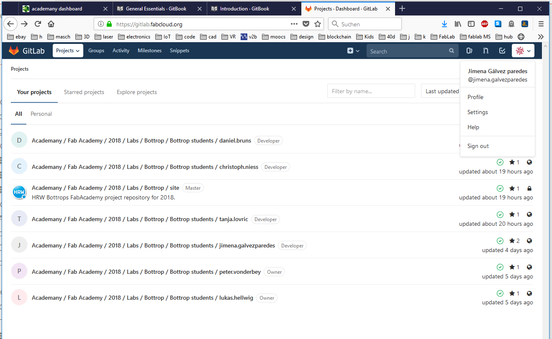
Task: Click pipeline status icon for lukas.hellwig
Action: pyautogui.click(x=500, y=293)
